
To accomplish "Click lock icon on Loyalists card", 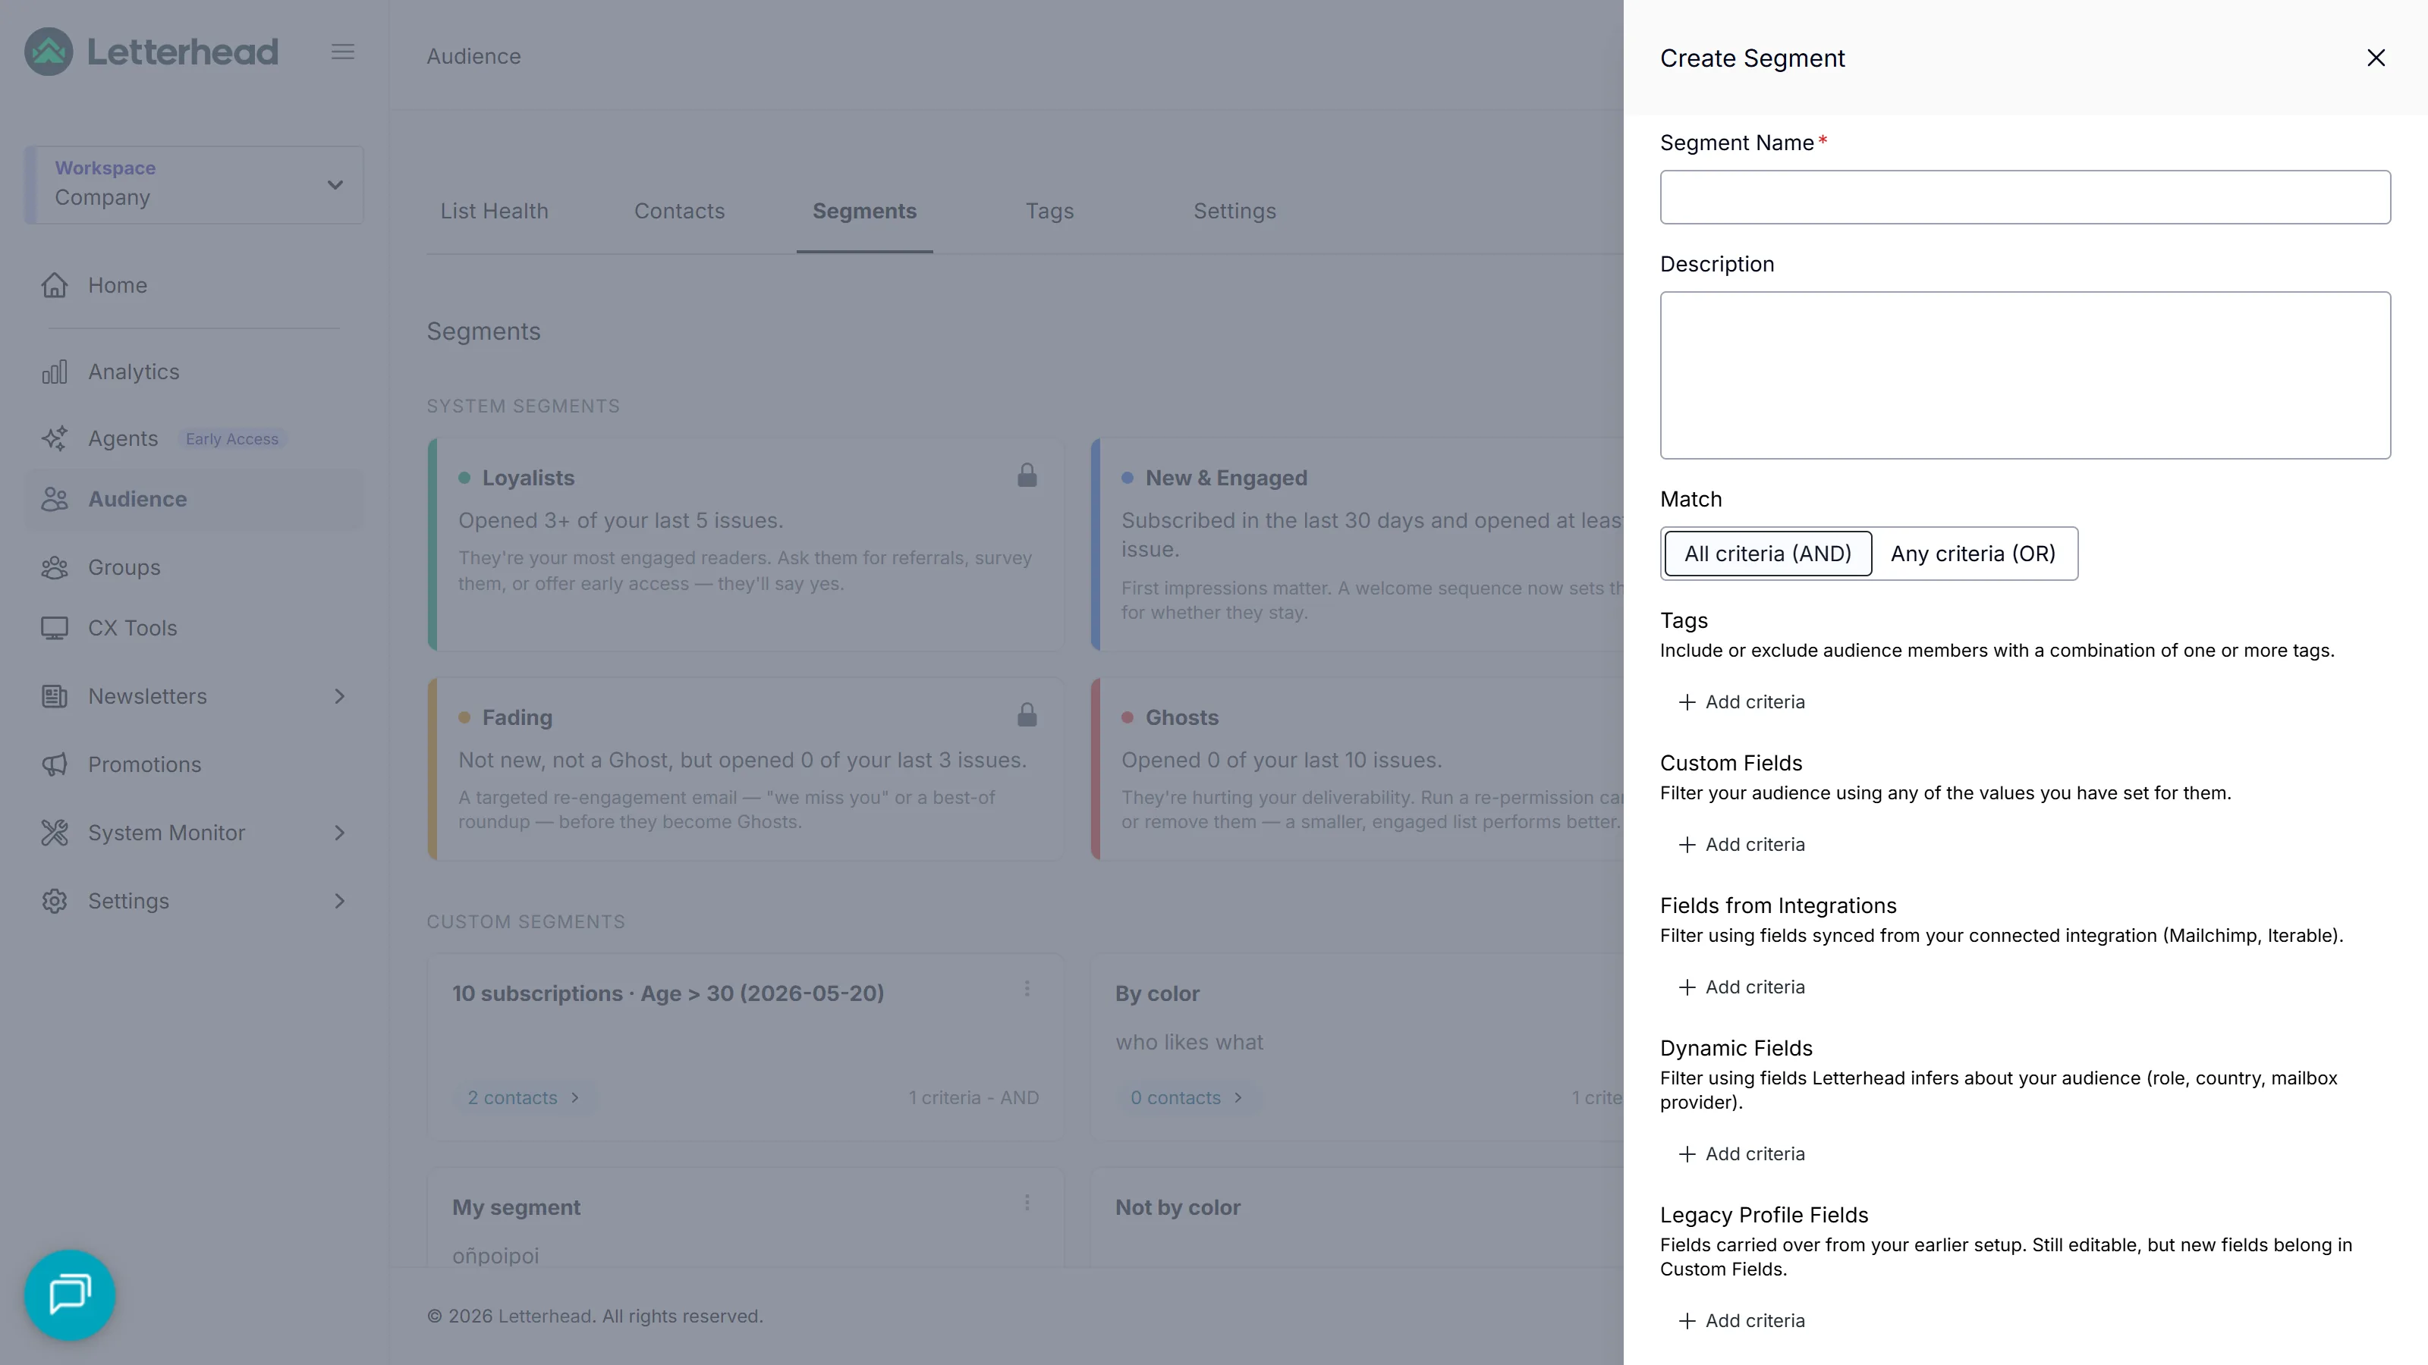I will coord(1027,475).
